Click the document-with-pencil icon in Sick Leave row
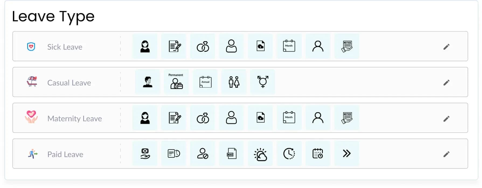The image size is (482, 188). click(174, 46)
